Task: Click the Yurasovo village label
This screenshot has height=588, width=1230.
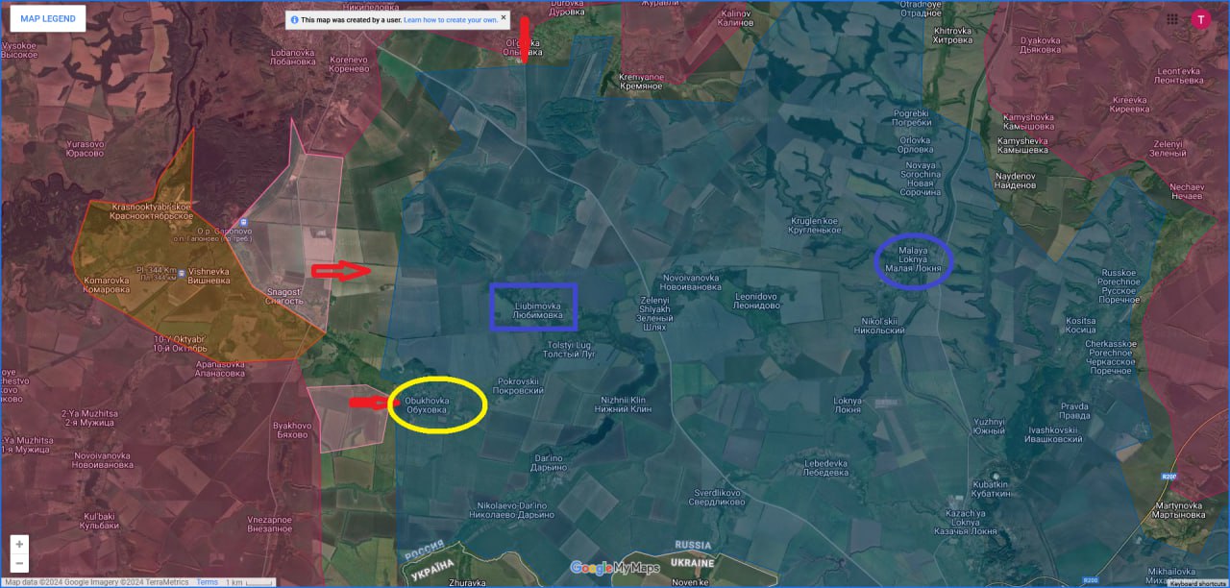Action: coord(86,149)
